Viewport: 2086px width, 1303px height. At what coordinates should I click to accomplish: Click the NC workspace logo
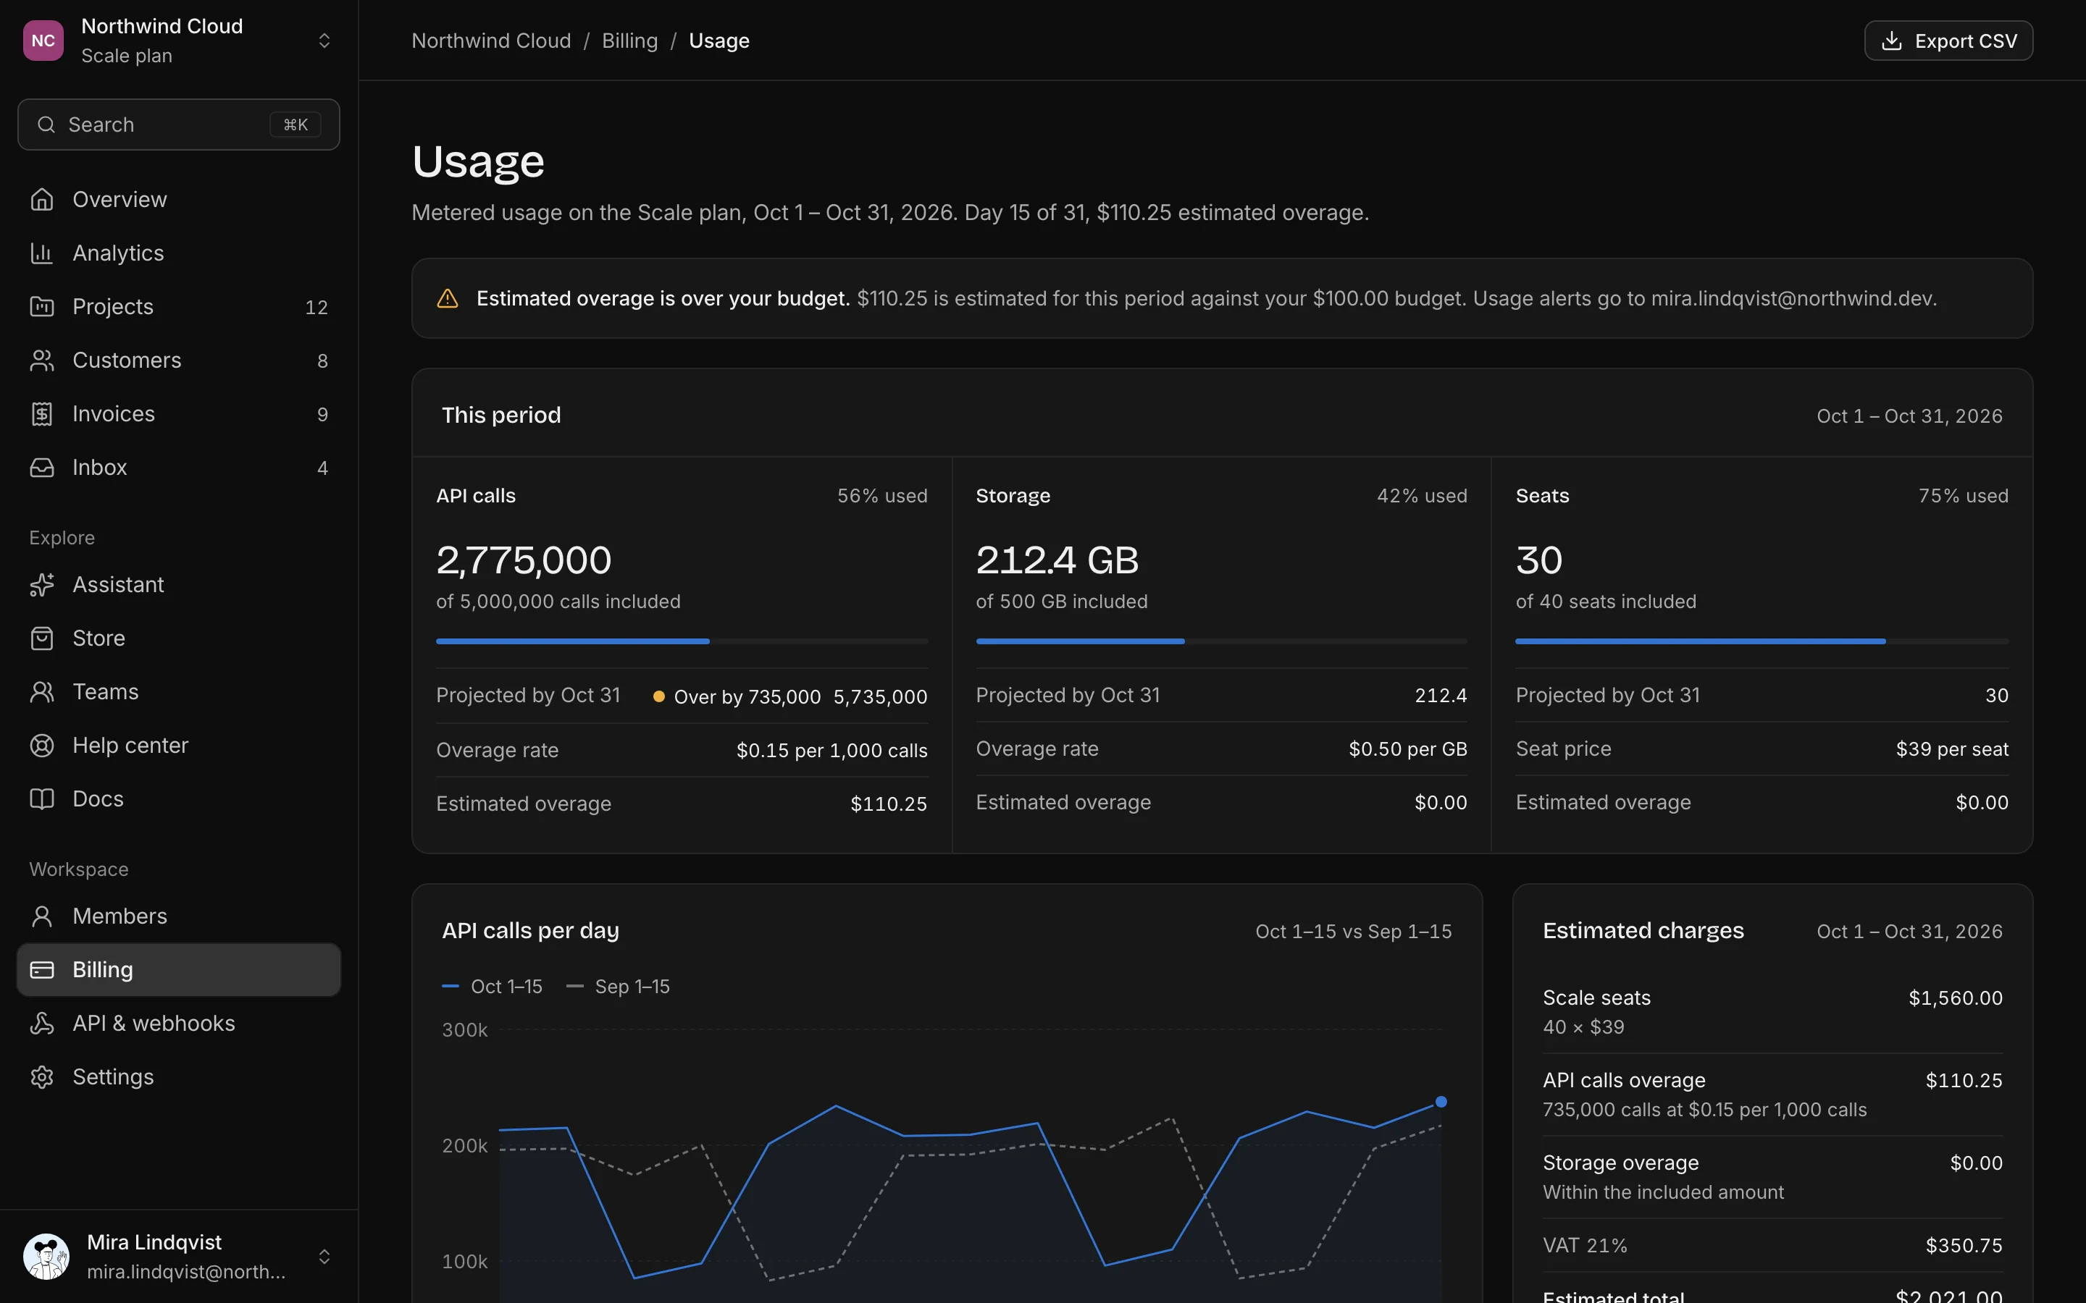pos(43,41)
